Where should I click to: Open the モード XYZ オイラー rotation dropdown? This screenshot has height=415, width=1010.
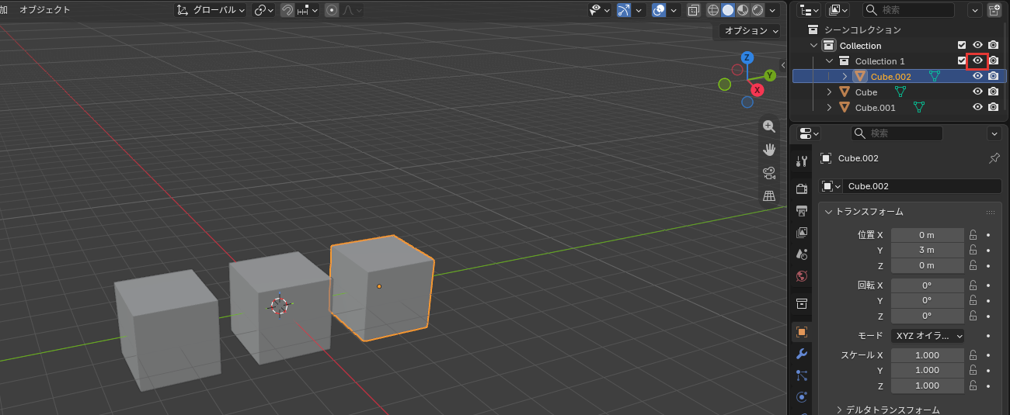pos(927,336)
